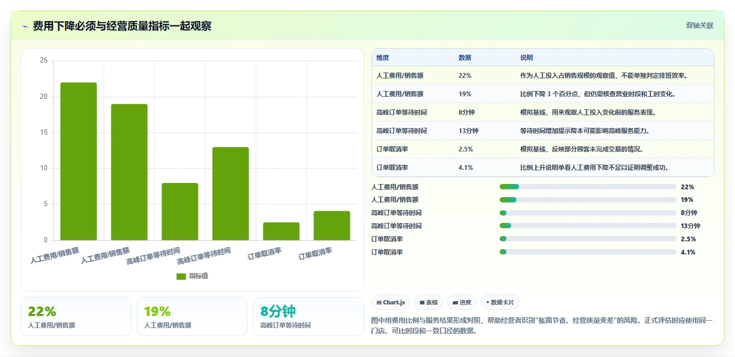Click the shortest chart bar valued 2.5
This screenshot has height=357, width=735.
[281, 231]
